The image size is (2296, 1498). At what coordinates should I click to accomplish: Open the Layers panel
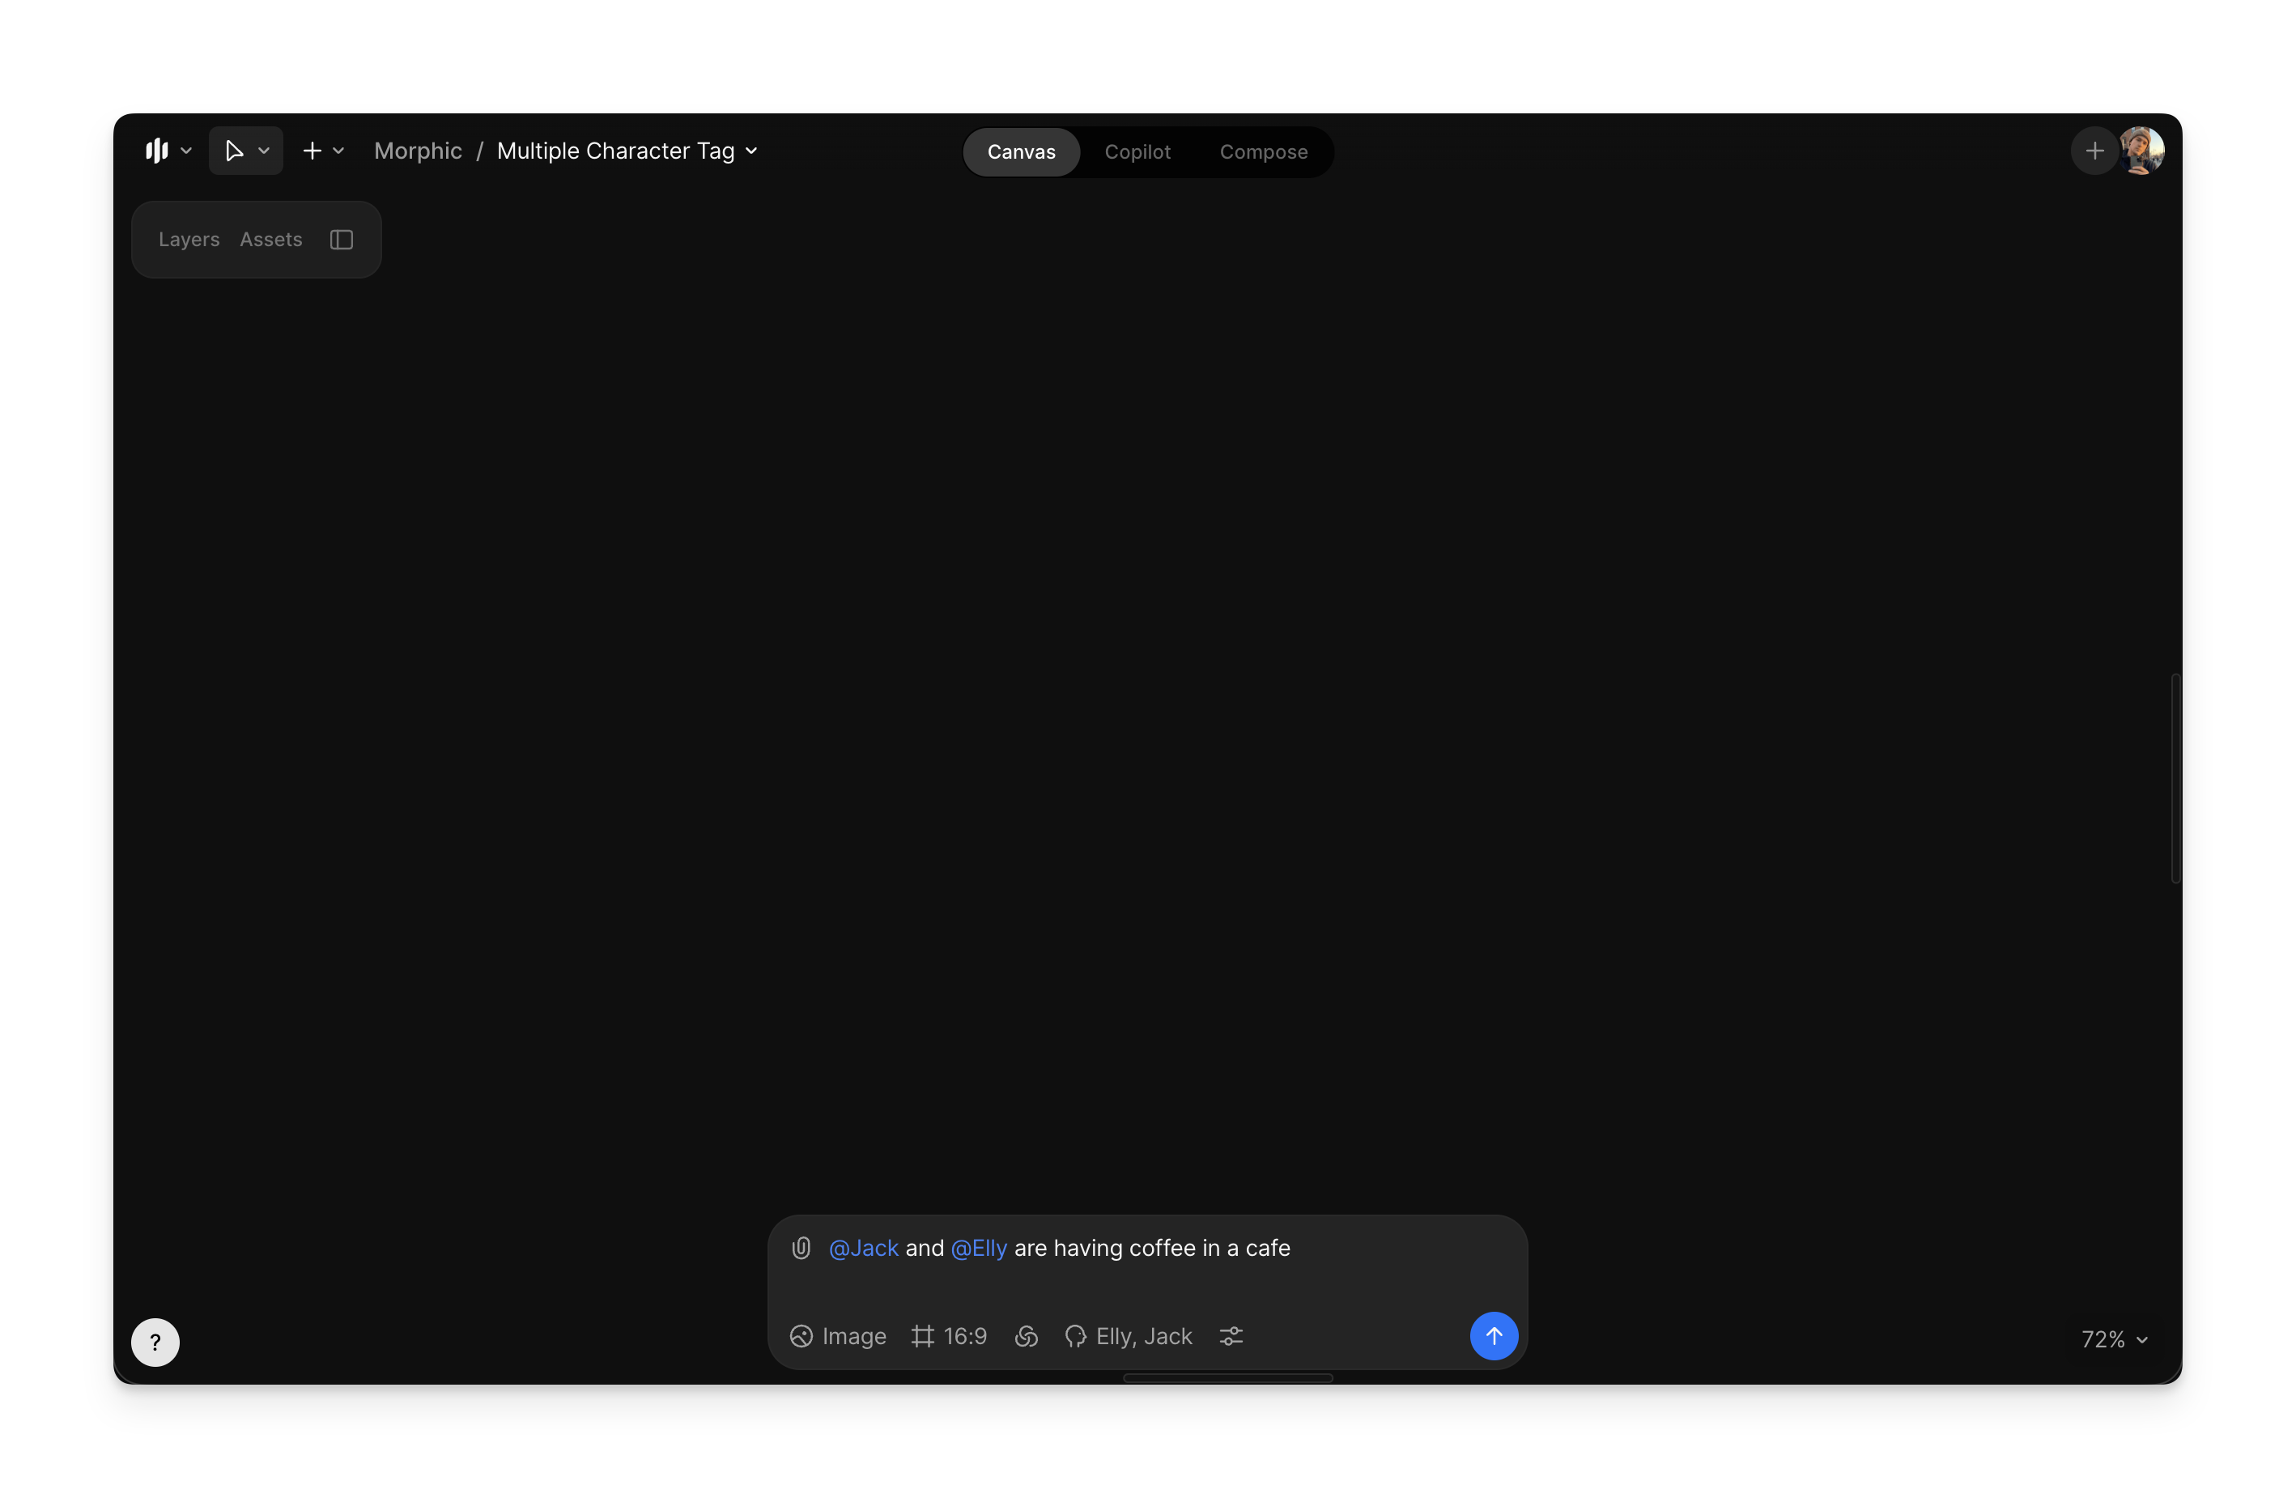click(x=189, y=239)
